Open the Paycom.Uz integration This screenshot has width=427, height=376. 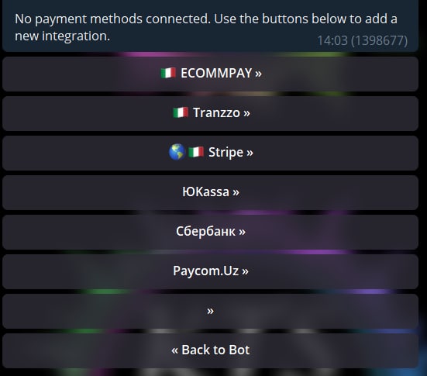point(210,271)
